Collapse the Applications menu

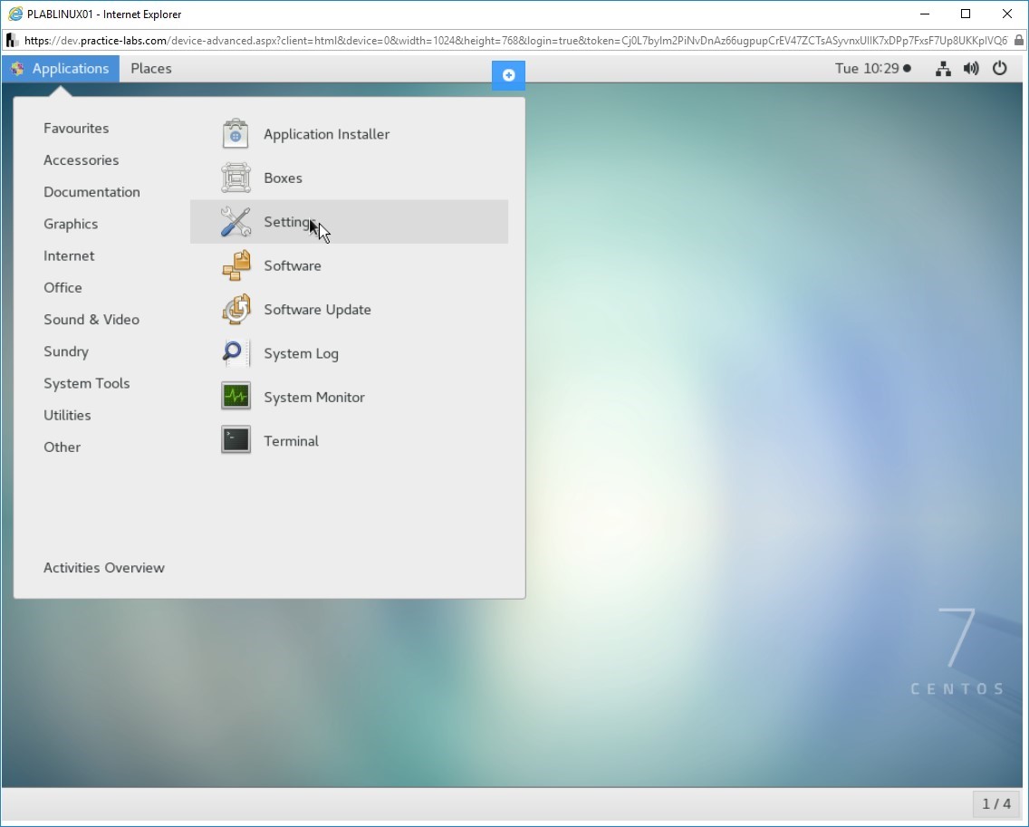[61, 69]
